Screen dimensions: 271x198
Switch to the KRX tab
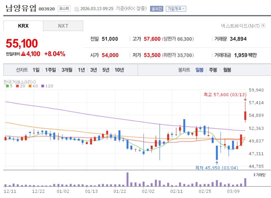(x=23, y=26)
